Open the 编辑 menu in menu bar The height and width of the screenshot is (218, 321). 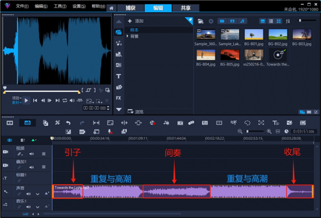[41, 6]
